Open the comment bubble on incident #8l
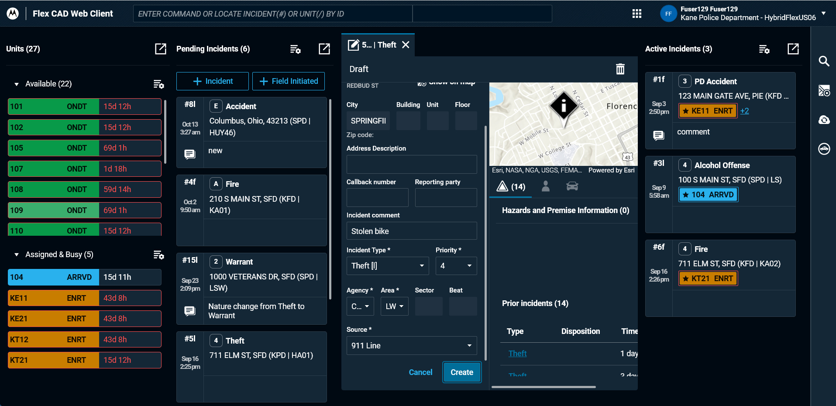The image size is (836, 406). 190,154
